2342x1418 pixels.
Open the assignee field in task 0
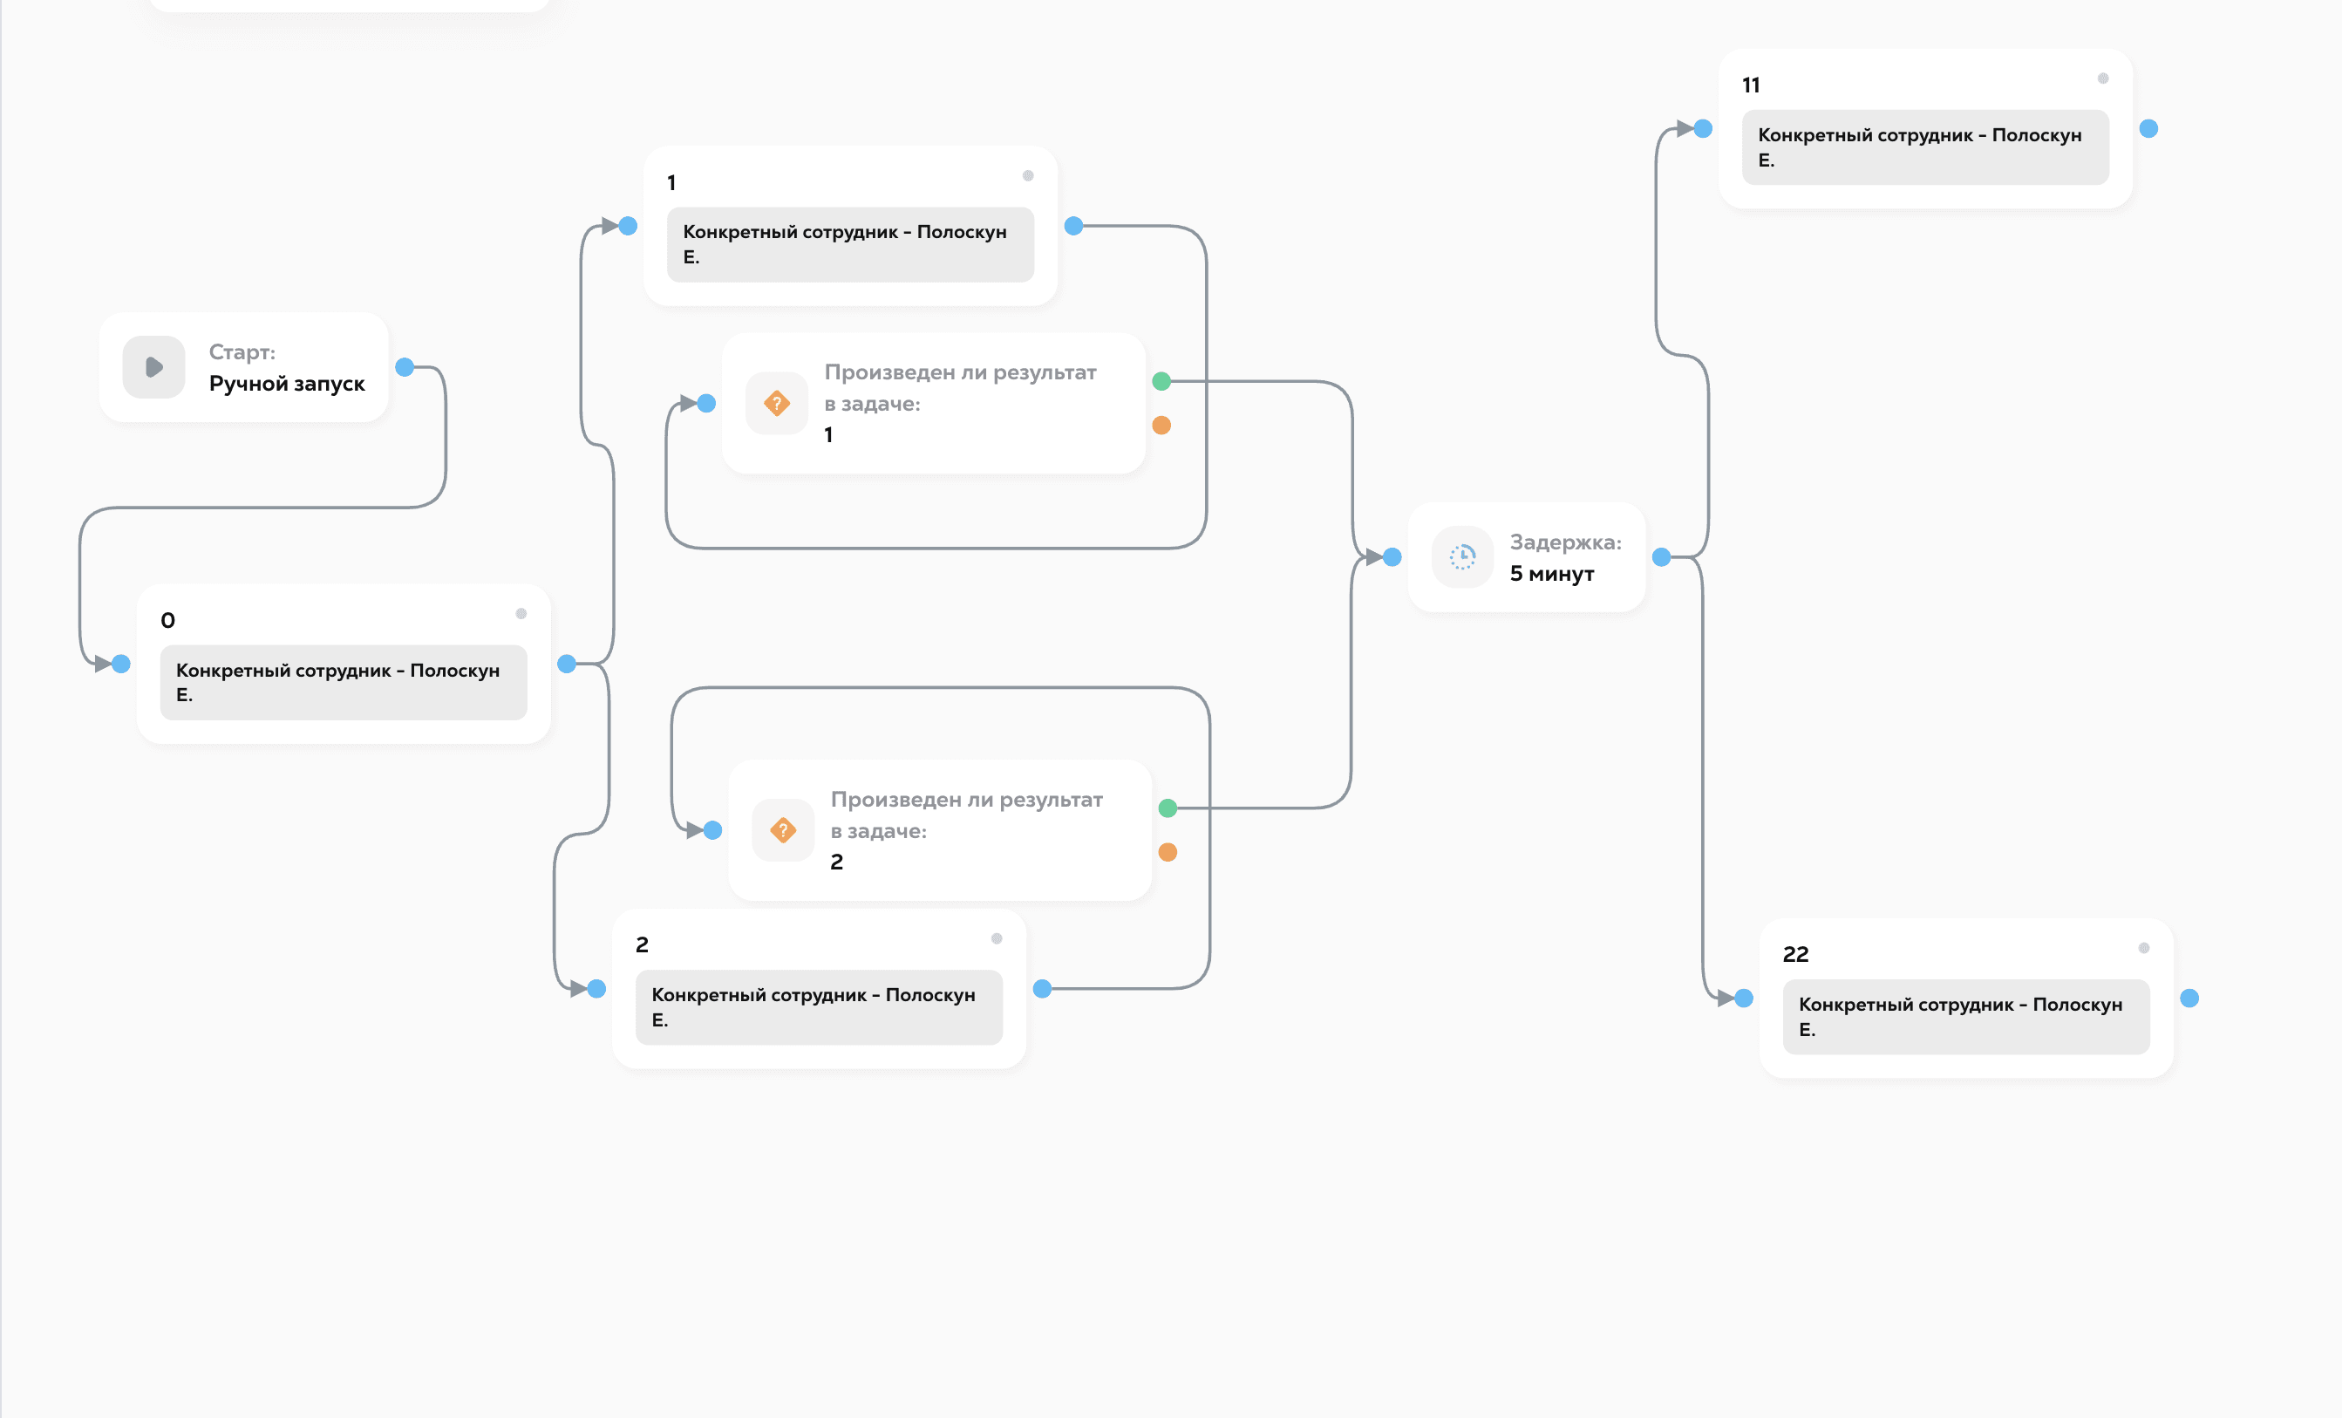click(344, 682)
